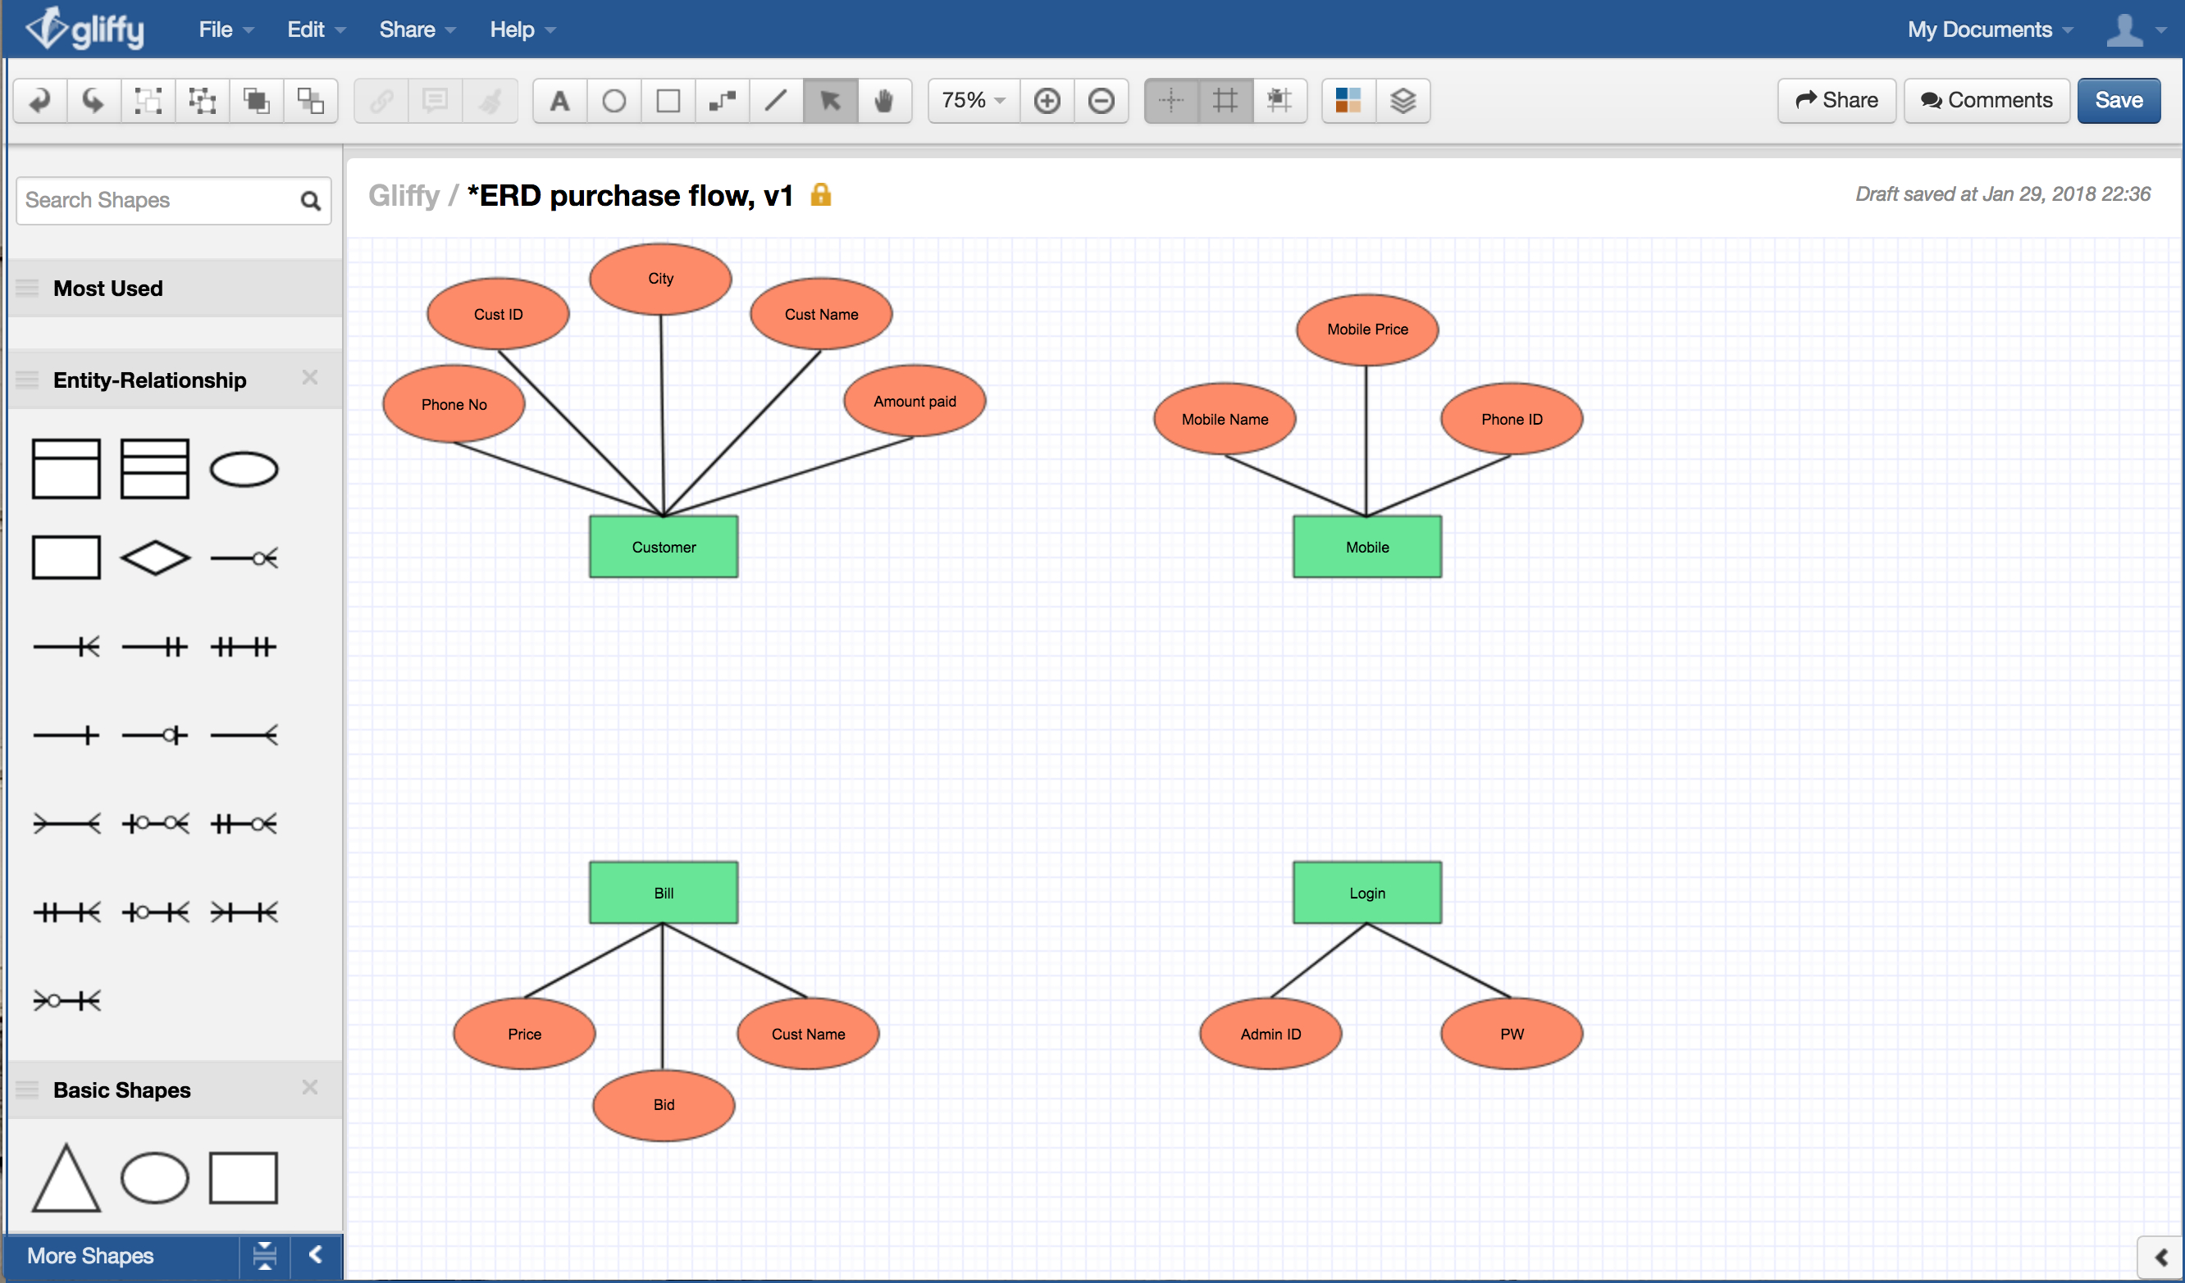Select the text tool in toolbar

pyautogui.click(x=559, y=99)
